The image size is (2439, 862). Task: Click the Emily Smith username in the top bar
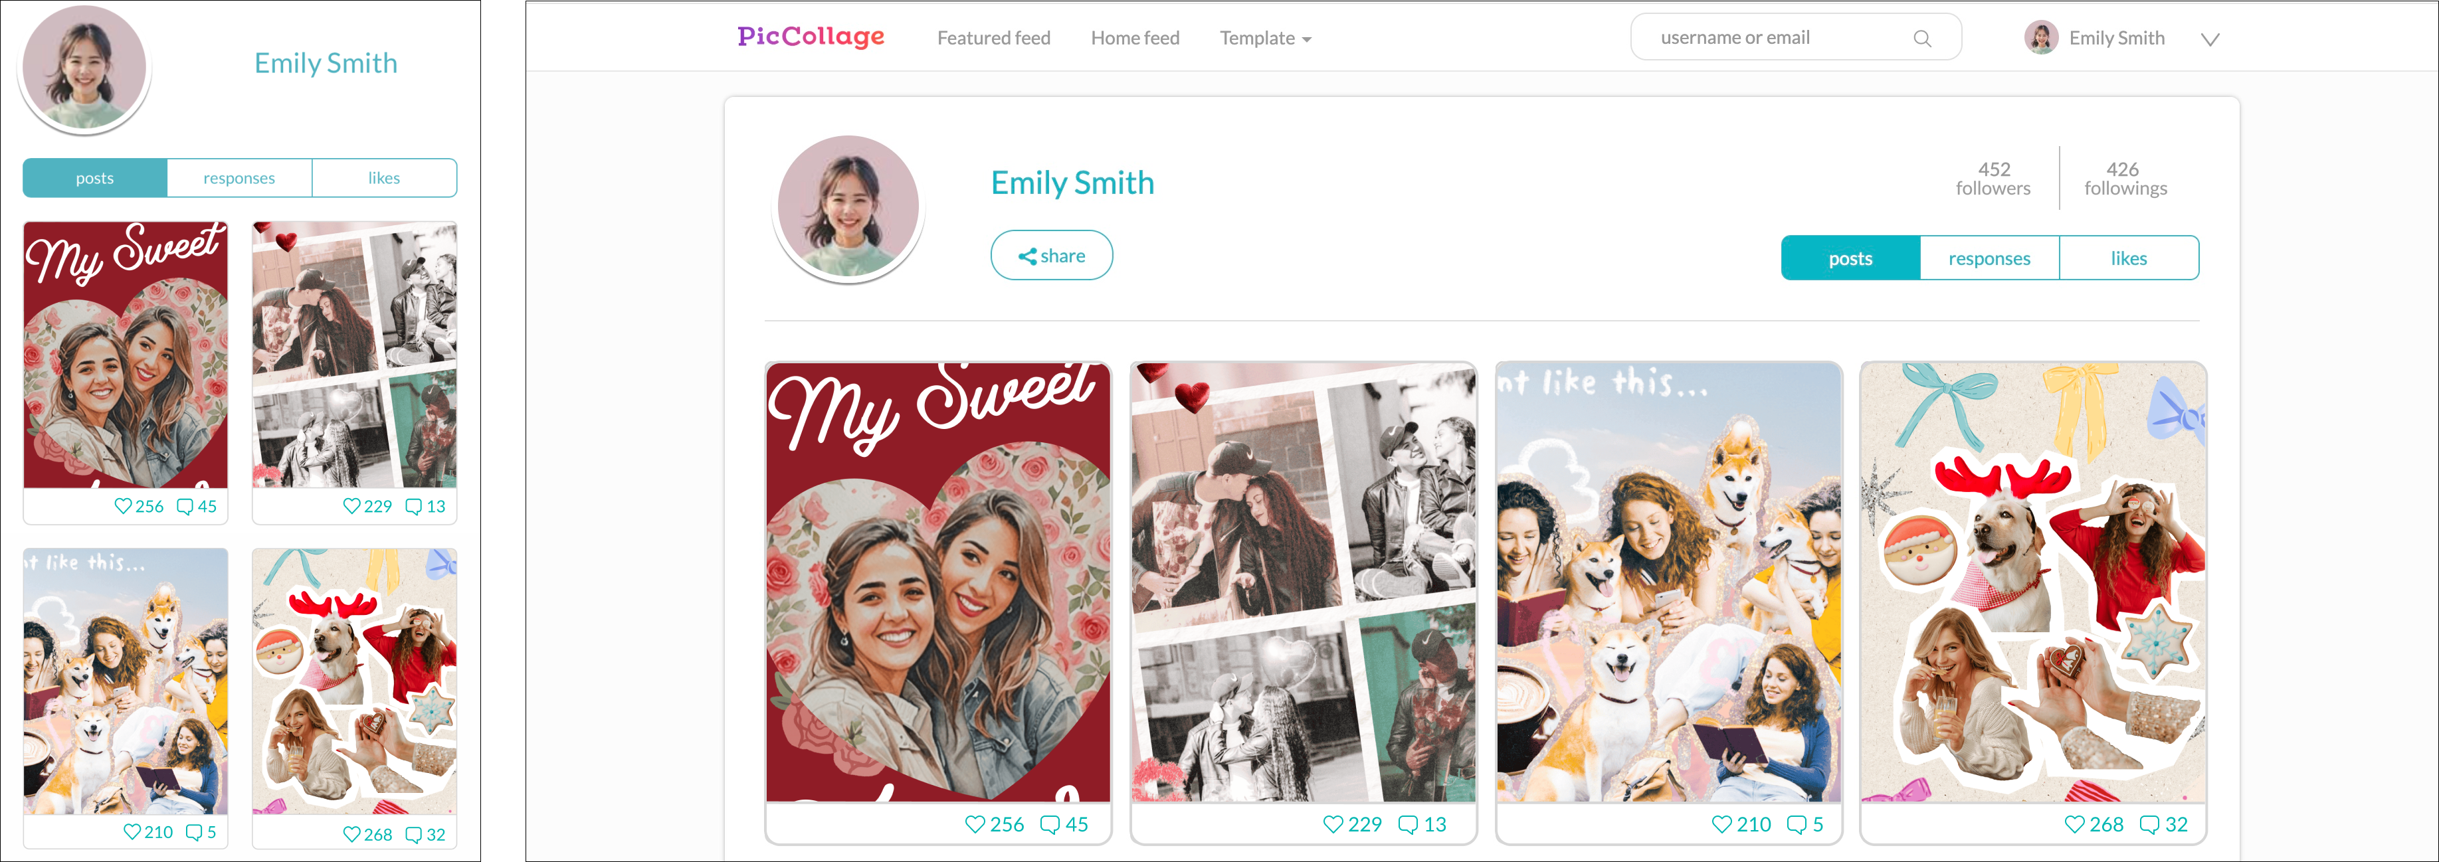tap(2116, 38)
